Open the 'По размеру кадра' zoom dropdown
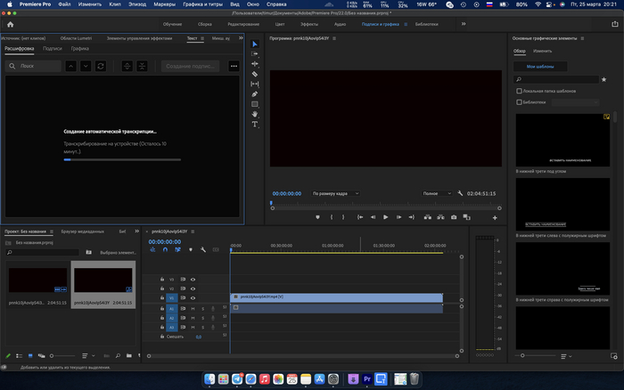Screen dimensions: 624x390 pyautogui.click(x=335, y=193)
